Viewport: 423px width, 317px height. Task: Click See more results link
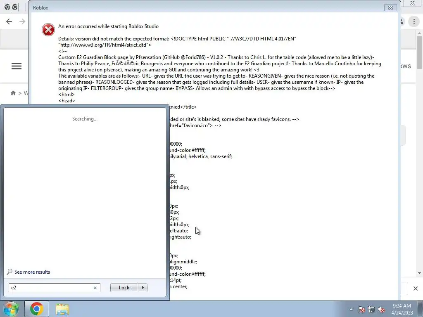(x=32, y=272)
